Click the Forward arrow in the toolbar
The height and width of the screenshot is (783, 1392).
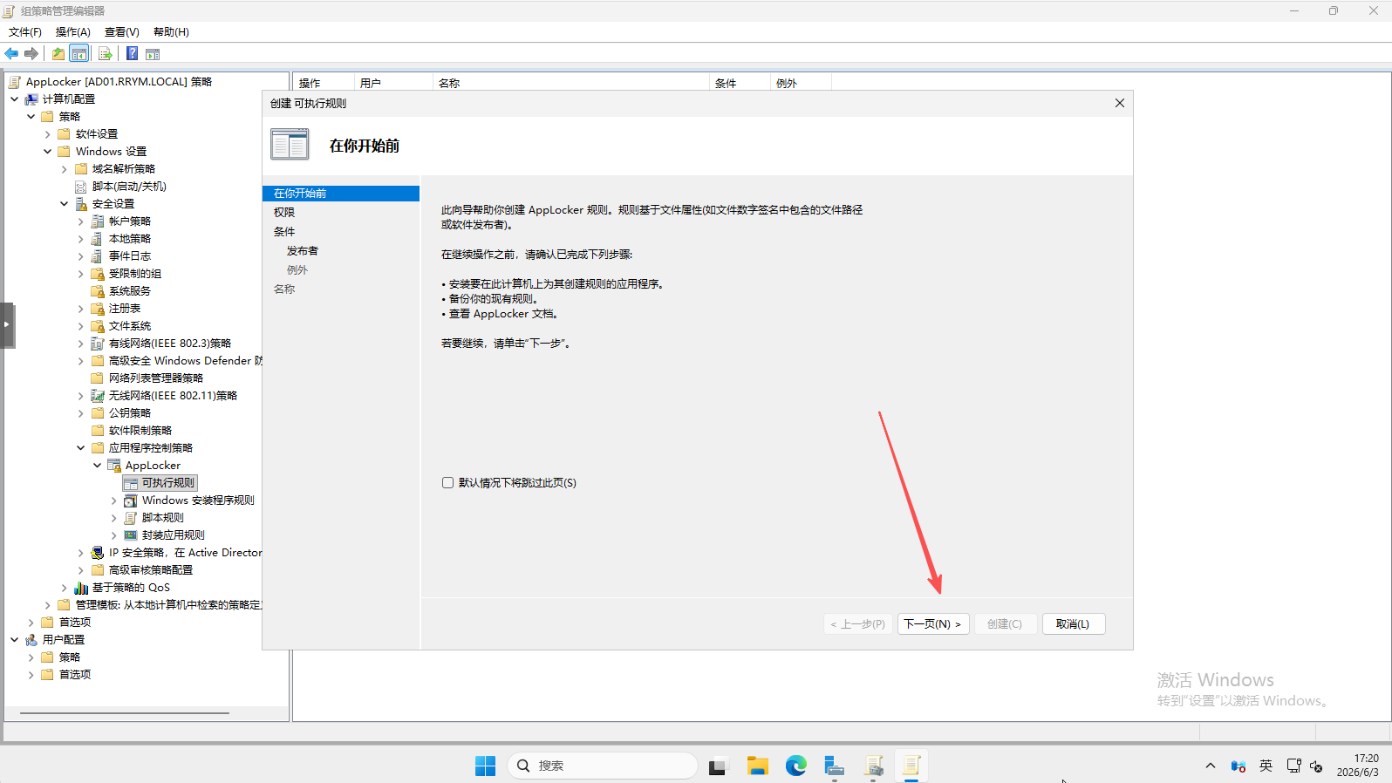(31, 54)
